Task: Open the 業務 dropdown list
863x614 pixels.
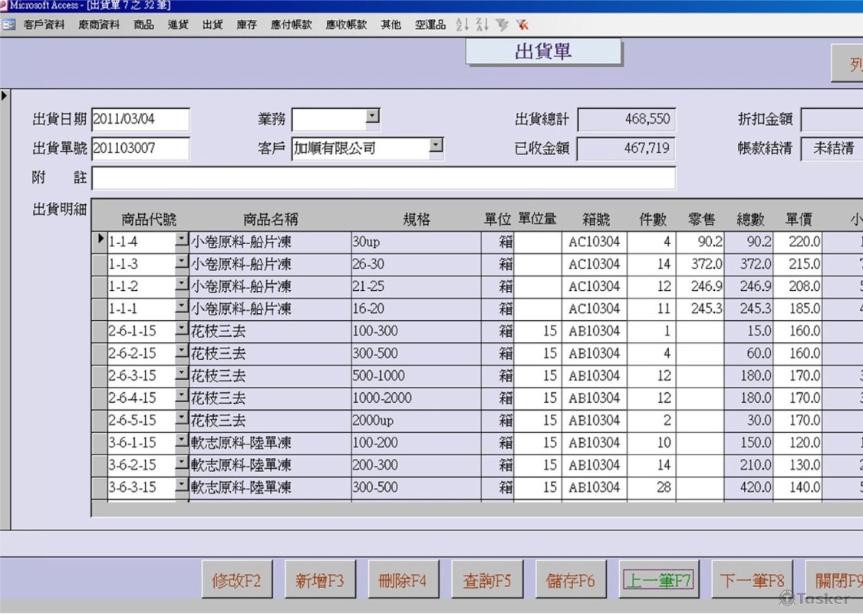Action: click(372, 115)
